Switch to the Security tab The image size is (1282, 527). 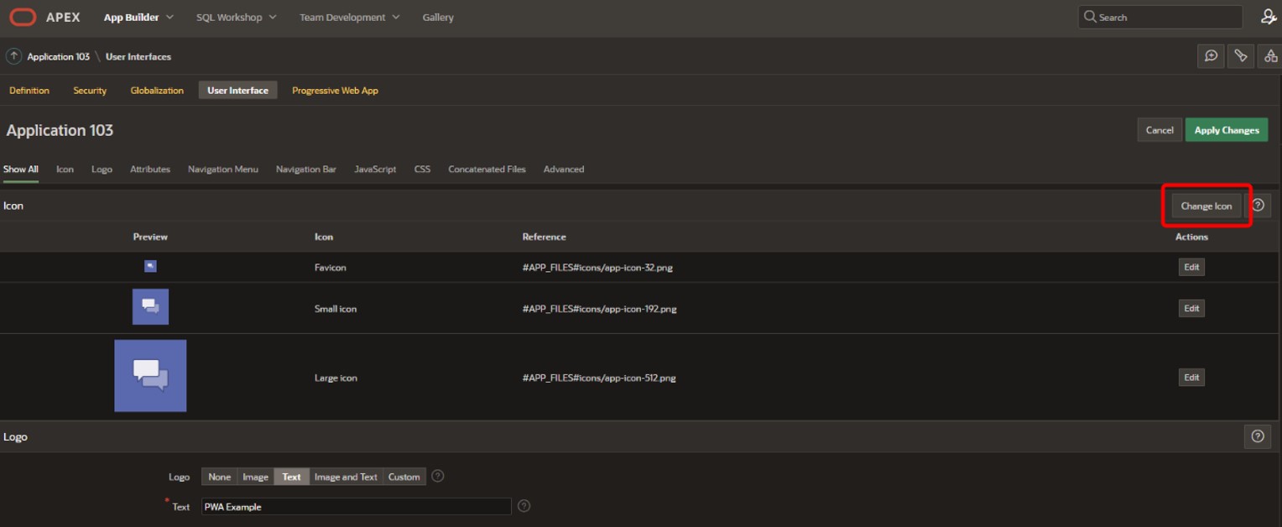[x=90, y=90]
